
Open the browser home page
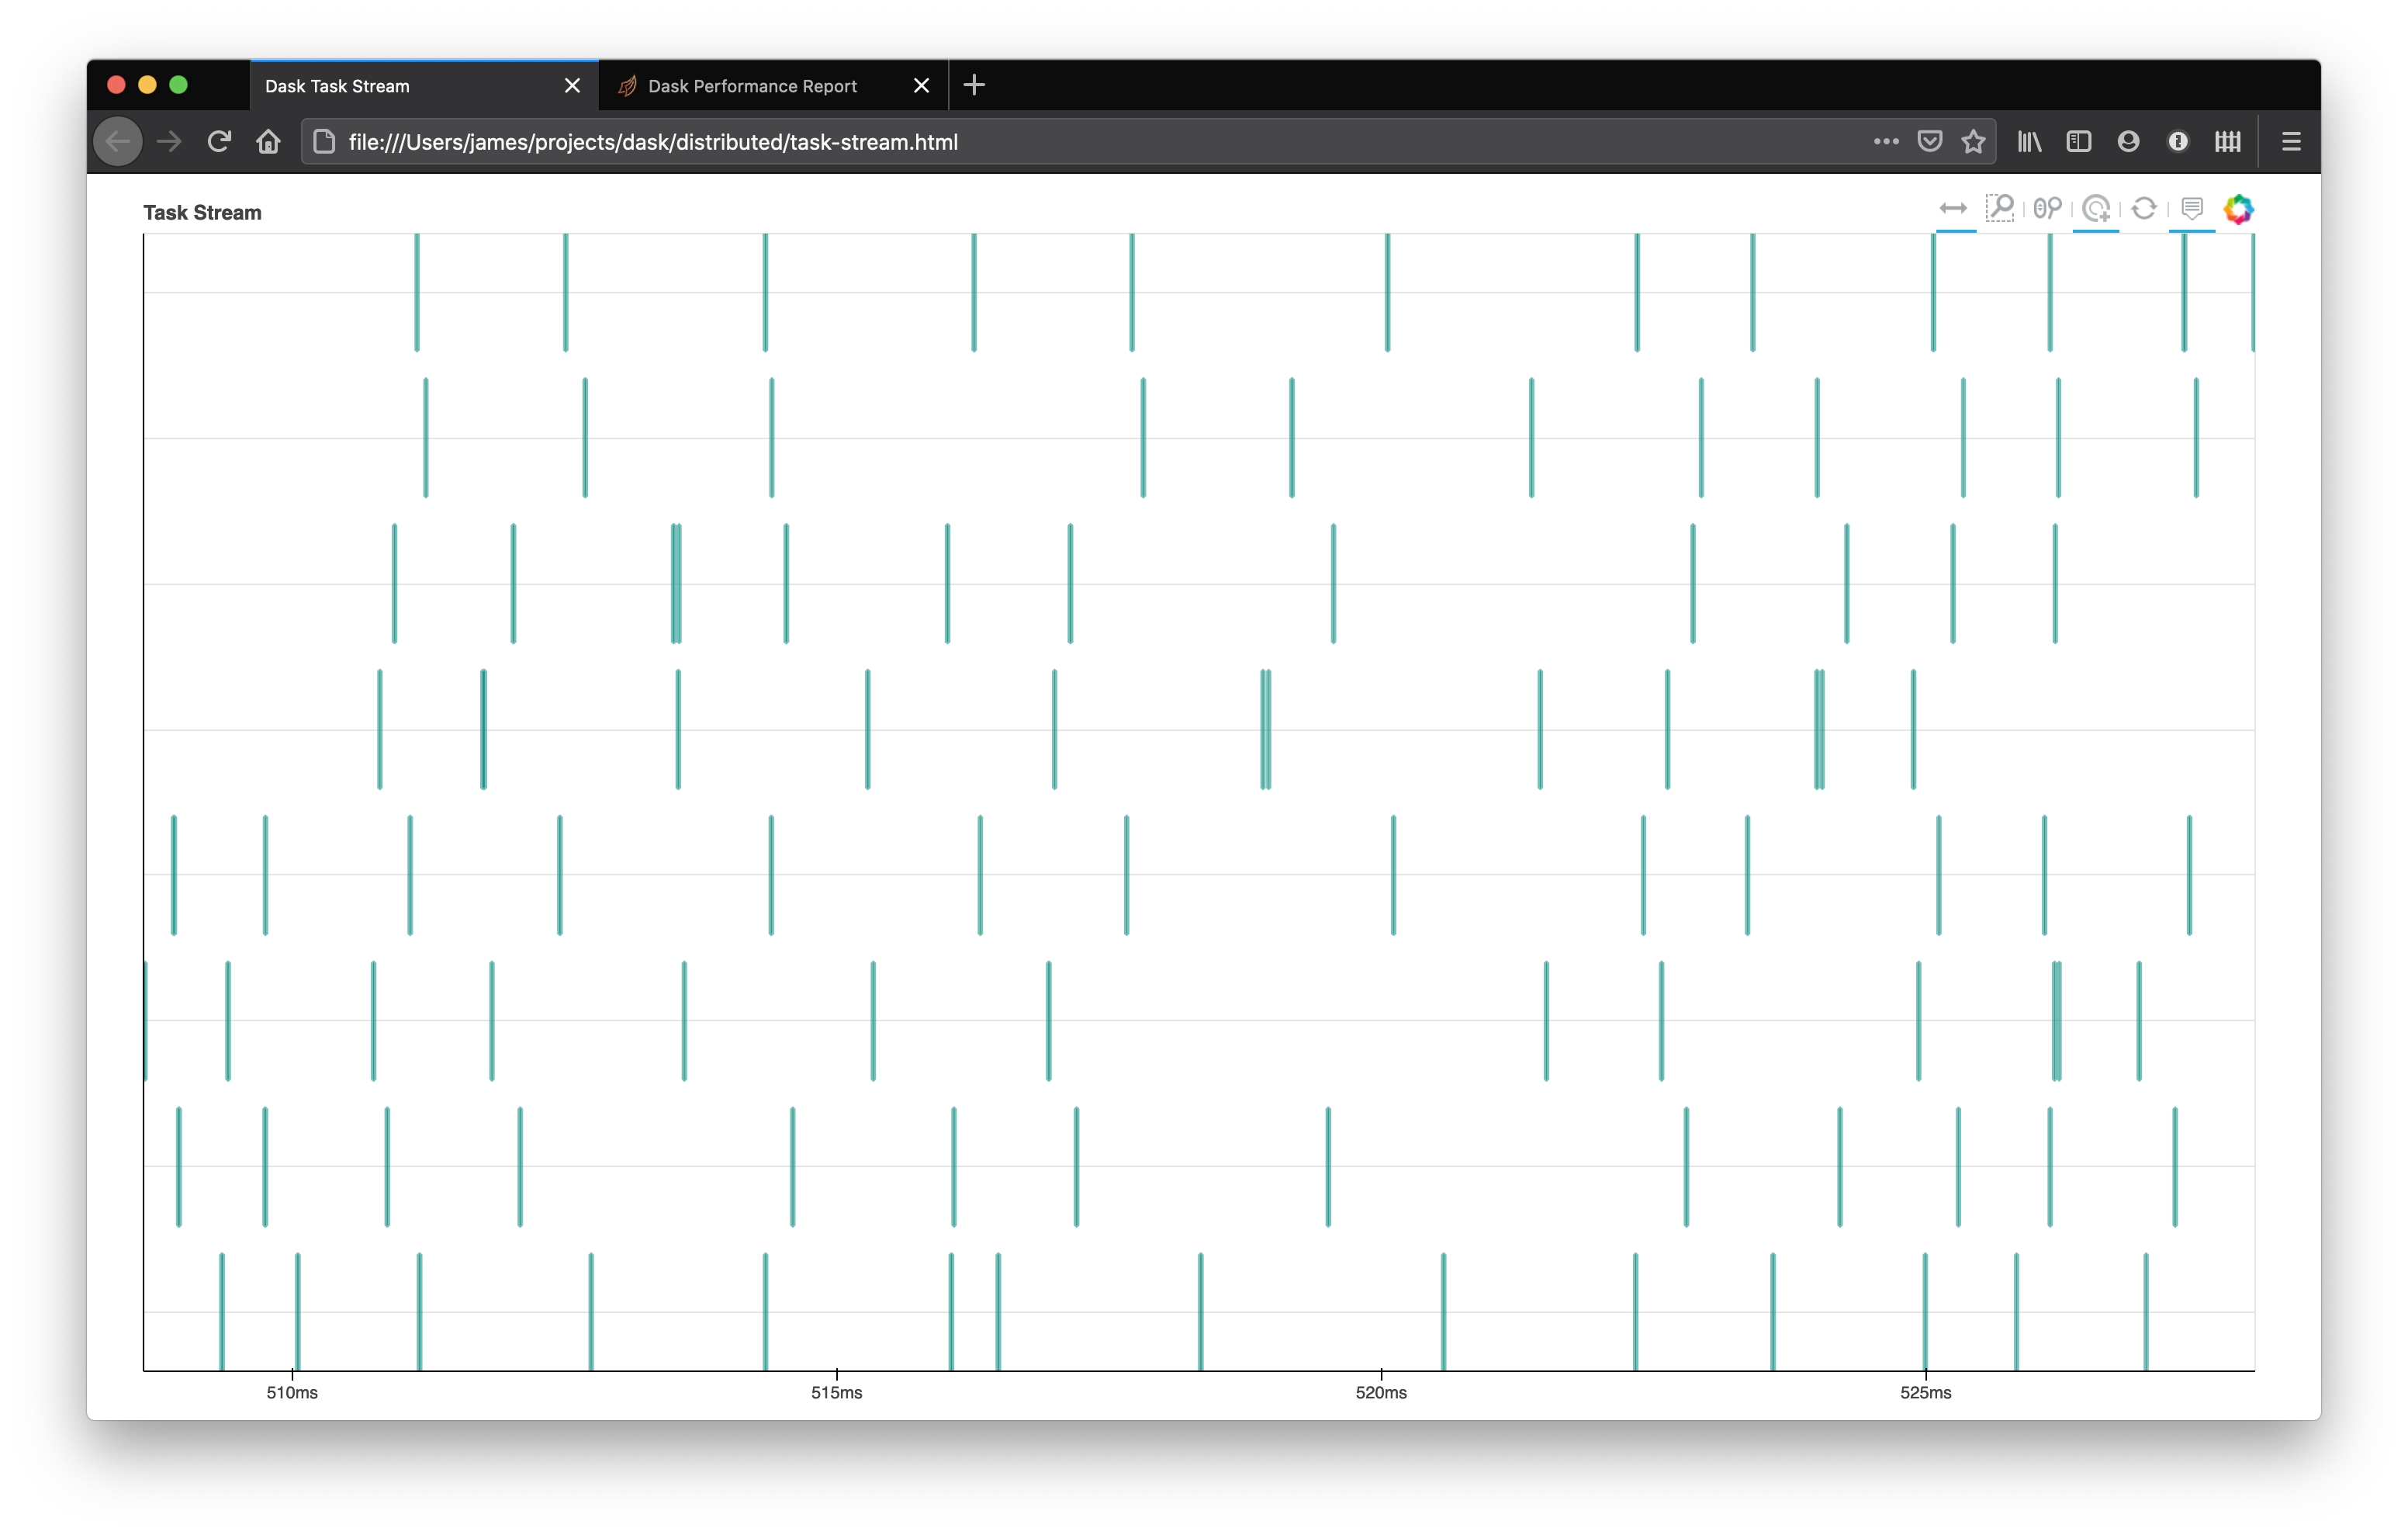(268, 142)
